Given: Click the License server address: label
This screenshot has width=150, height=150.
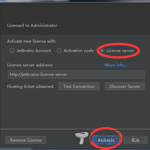Looking at the screenshot, I should (x=30, y=65).
